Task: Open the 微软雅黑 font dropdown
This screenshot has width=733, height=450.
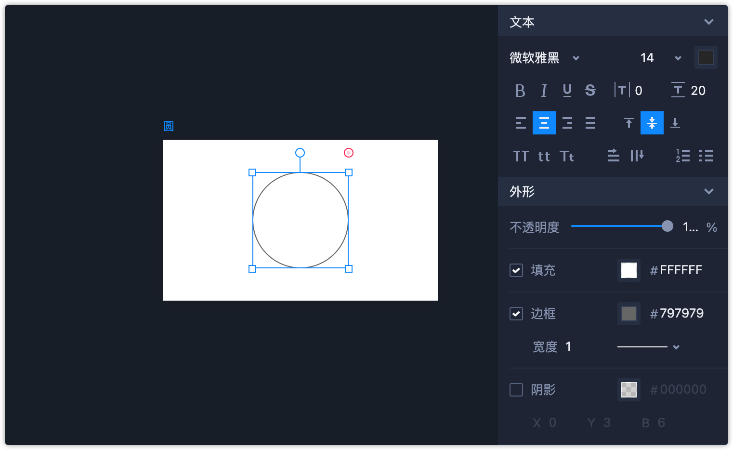Action: click(x=576, y=58)
